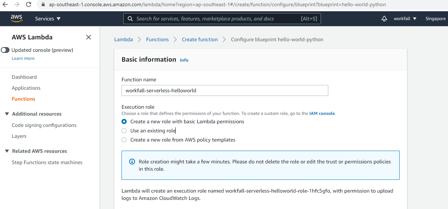Open Applications in the sidebar
This screenshot has height=209, width=448.
click(x=26, y=88)
